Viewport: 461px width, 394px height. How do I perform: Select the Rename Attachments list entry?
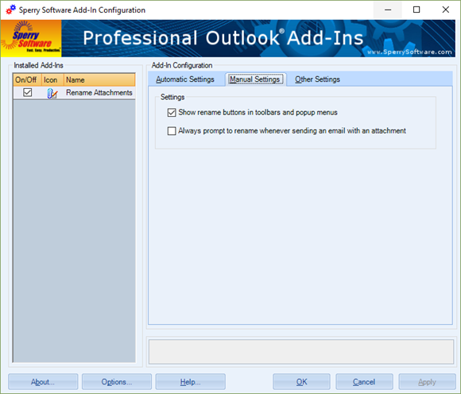tap(74, 93)
